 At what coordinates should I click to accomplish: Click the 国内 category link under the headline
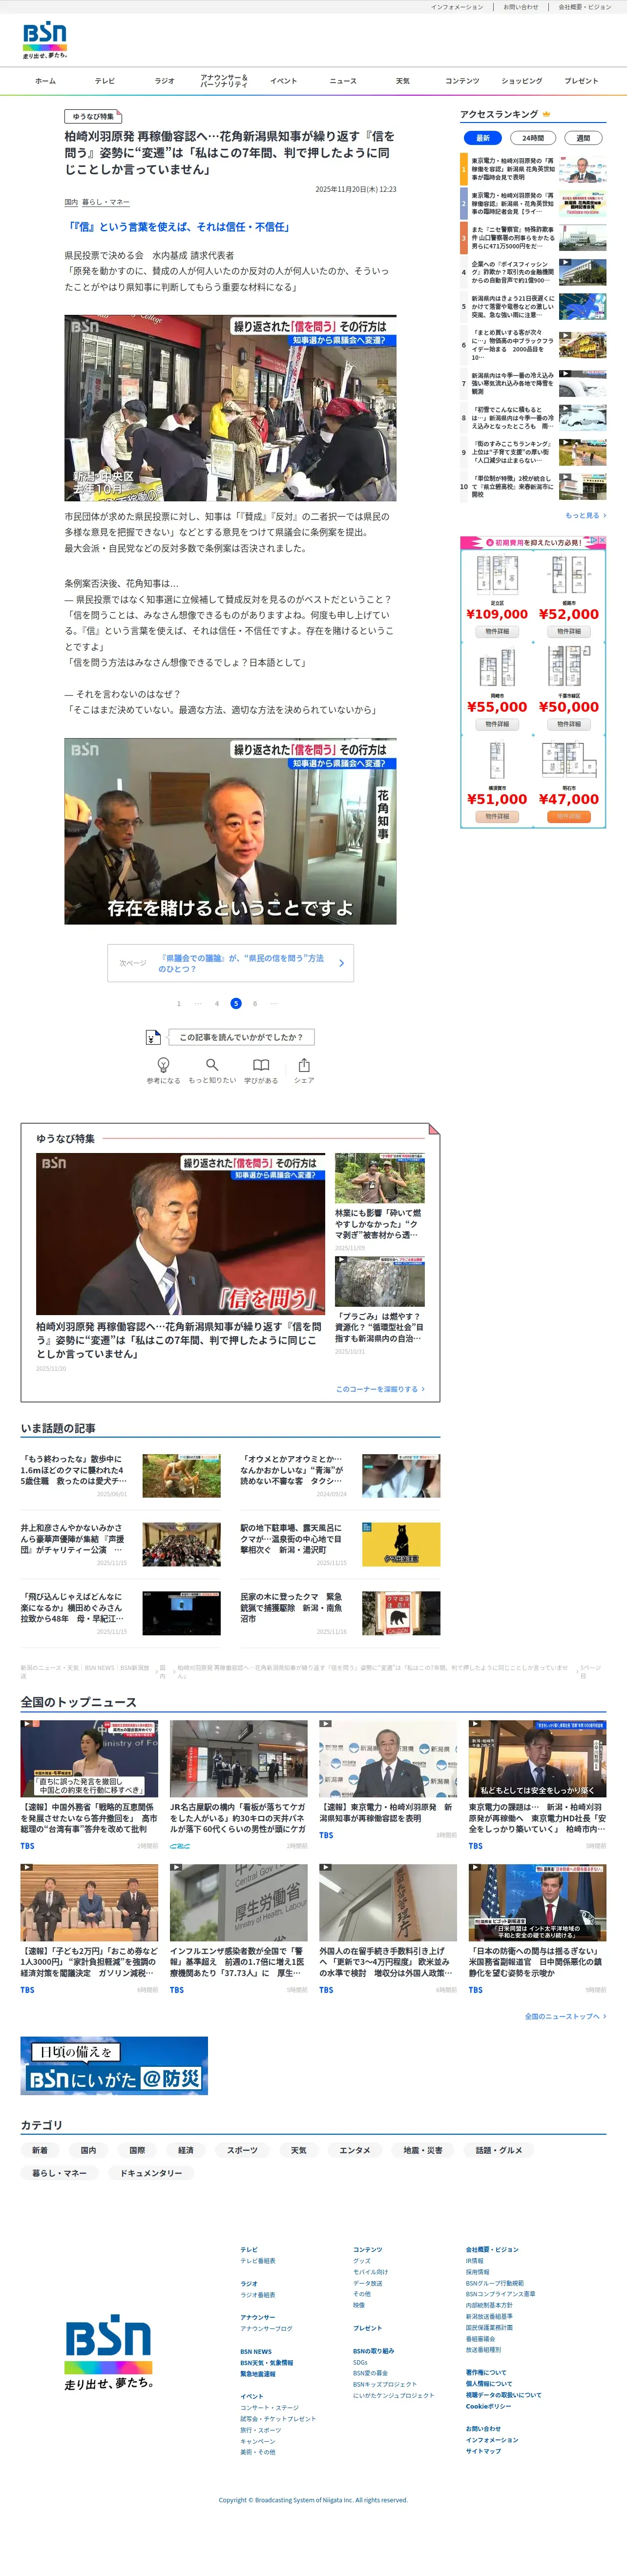point(71,202)
